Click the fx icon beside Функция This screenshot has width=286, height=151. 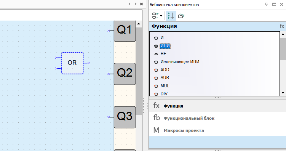click(x=156, y=106)
